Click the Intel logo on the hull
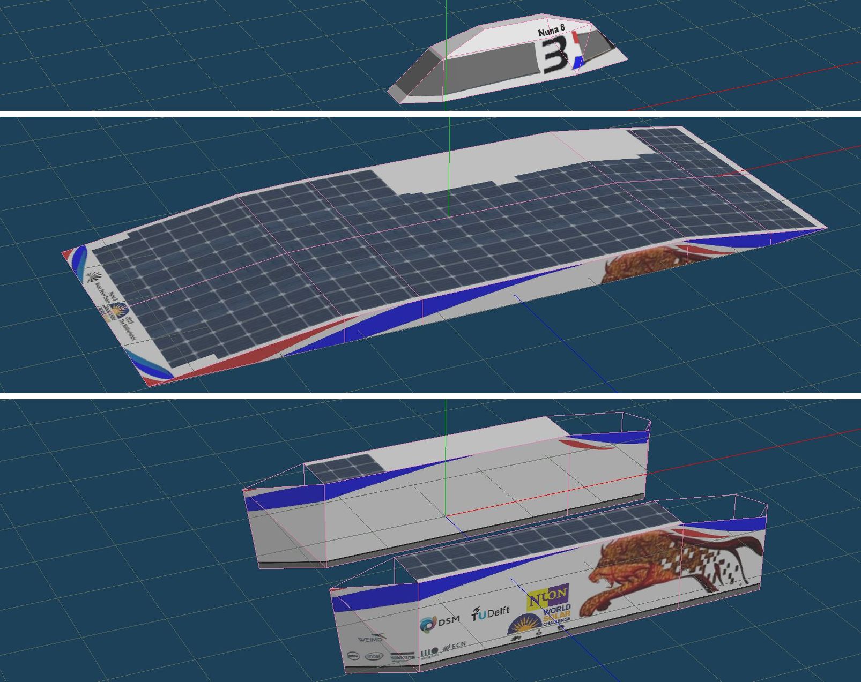 coord(374,656)
